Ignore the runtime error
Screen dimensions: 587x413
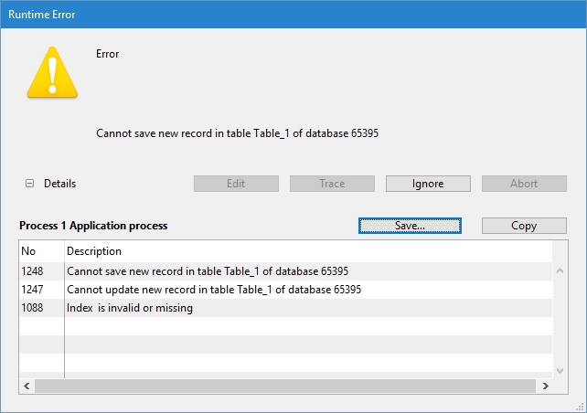427,184
